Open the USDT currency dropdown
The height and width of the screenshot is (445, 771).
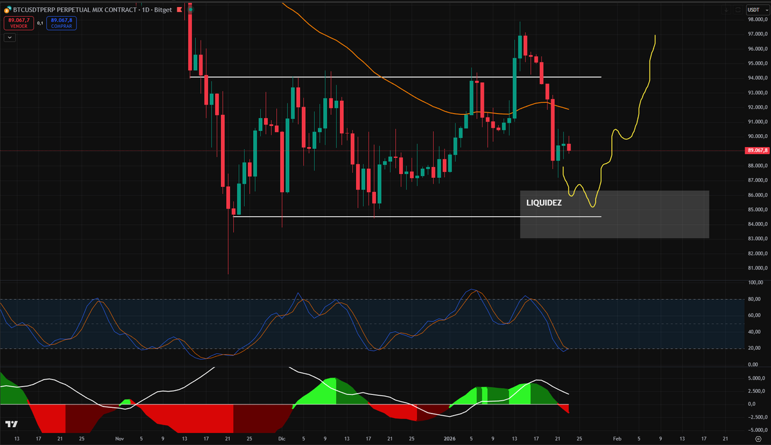point(757,10)
